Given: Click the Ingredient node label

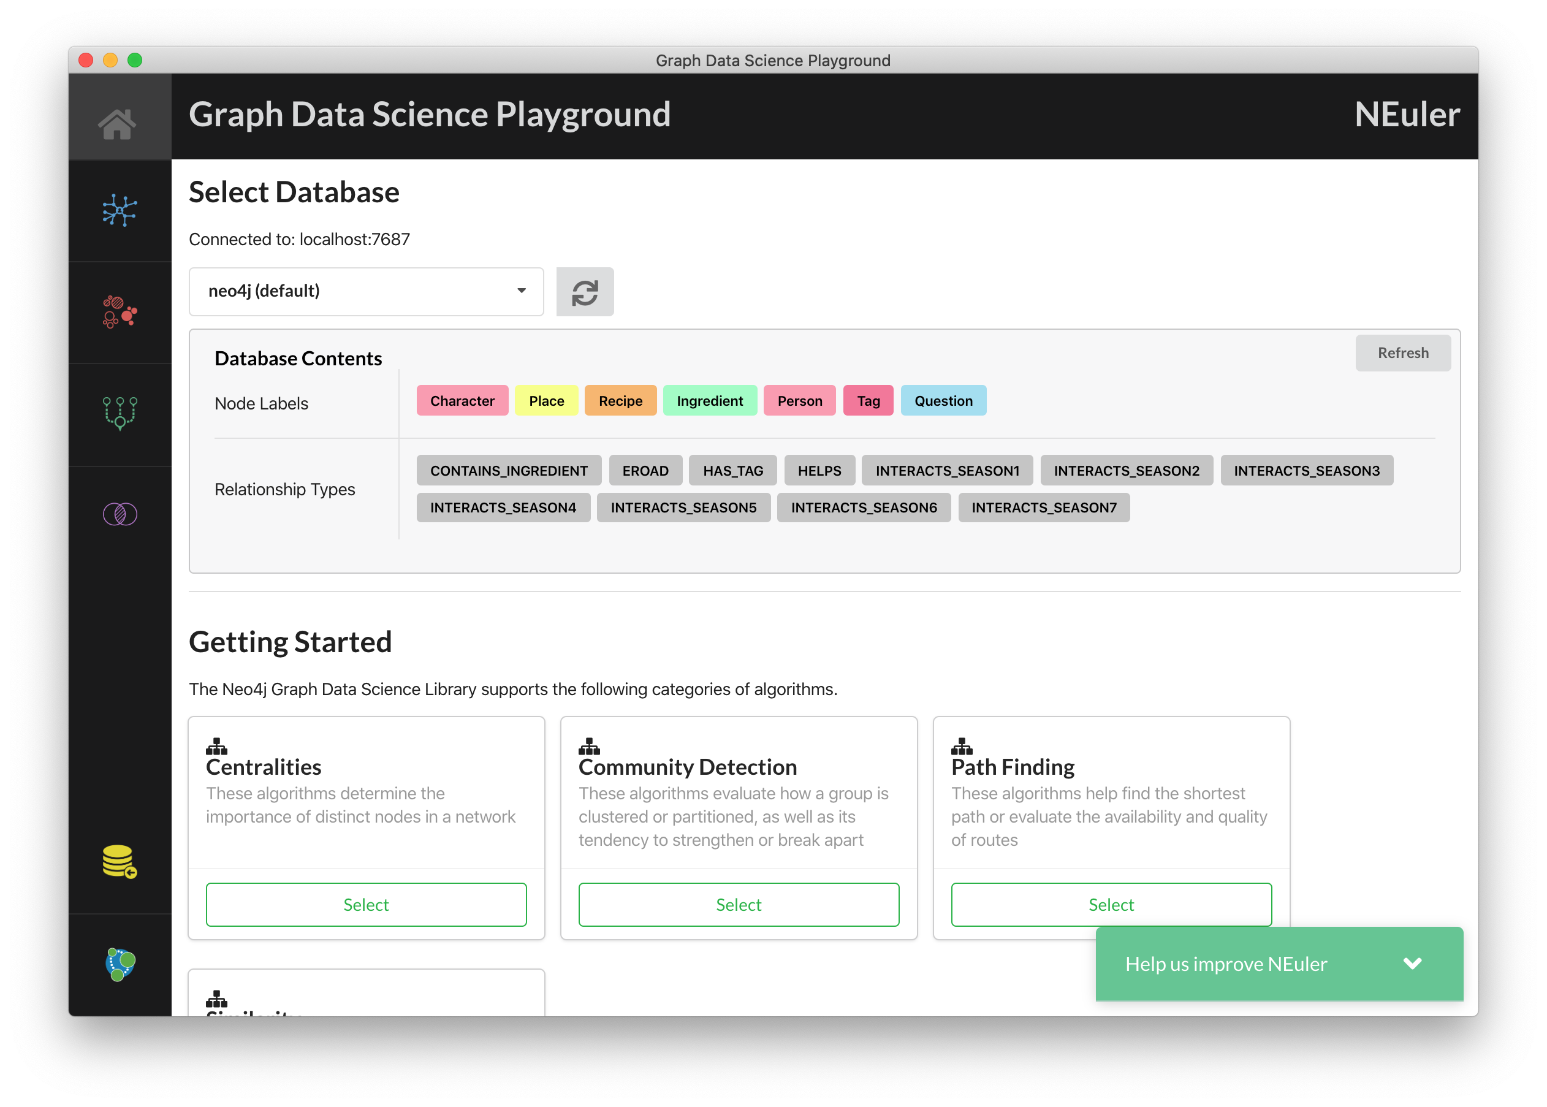Looking at the screenshot, I should click(709, 401).
